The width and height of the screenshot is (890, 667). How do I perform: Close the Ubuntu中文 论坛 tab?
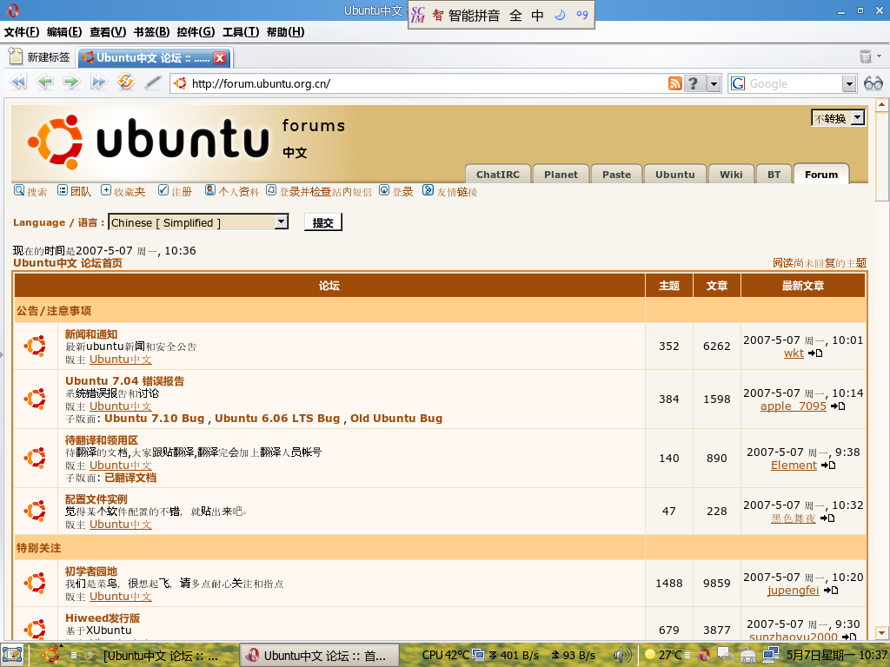220,57
